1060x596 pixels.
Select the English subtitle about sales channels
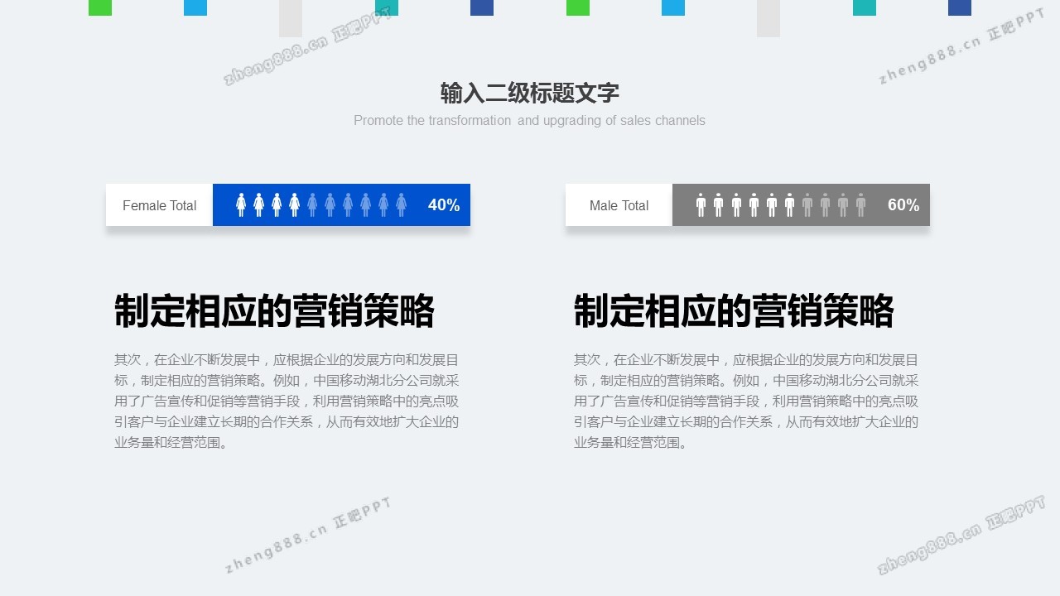(529, 121)
